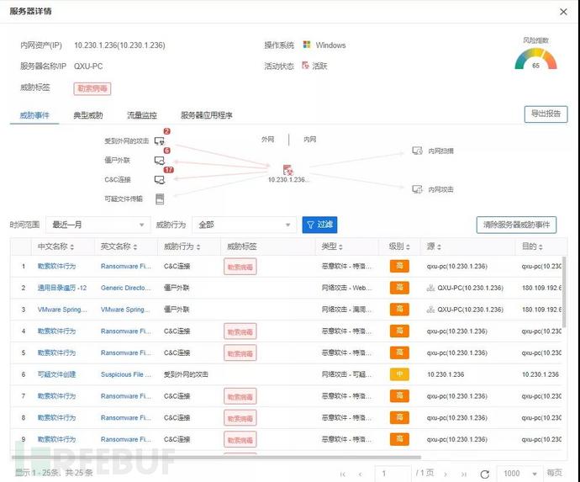Switch to the 典型威胁 tab

(88, 115)
